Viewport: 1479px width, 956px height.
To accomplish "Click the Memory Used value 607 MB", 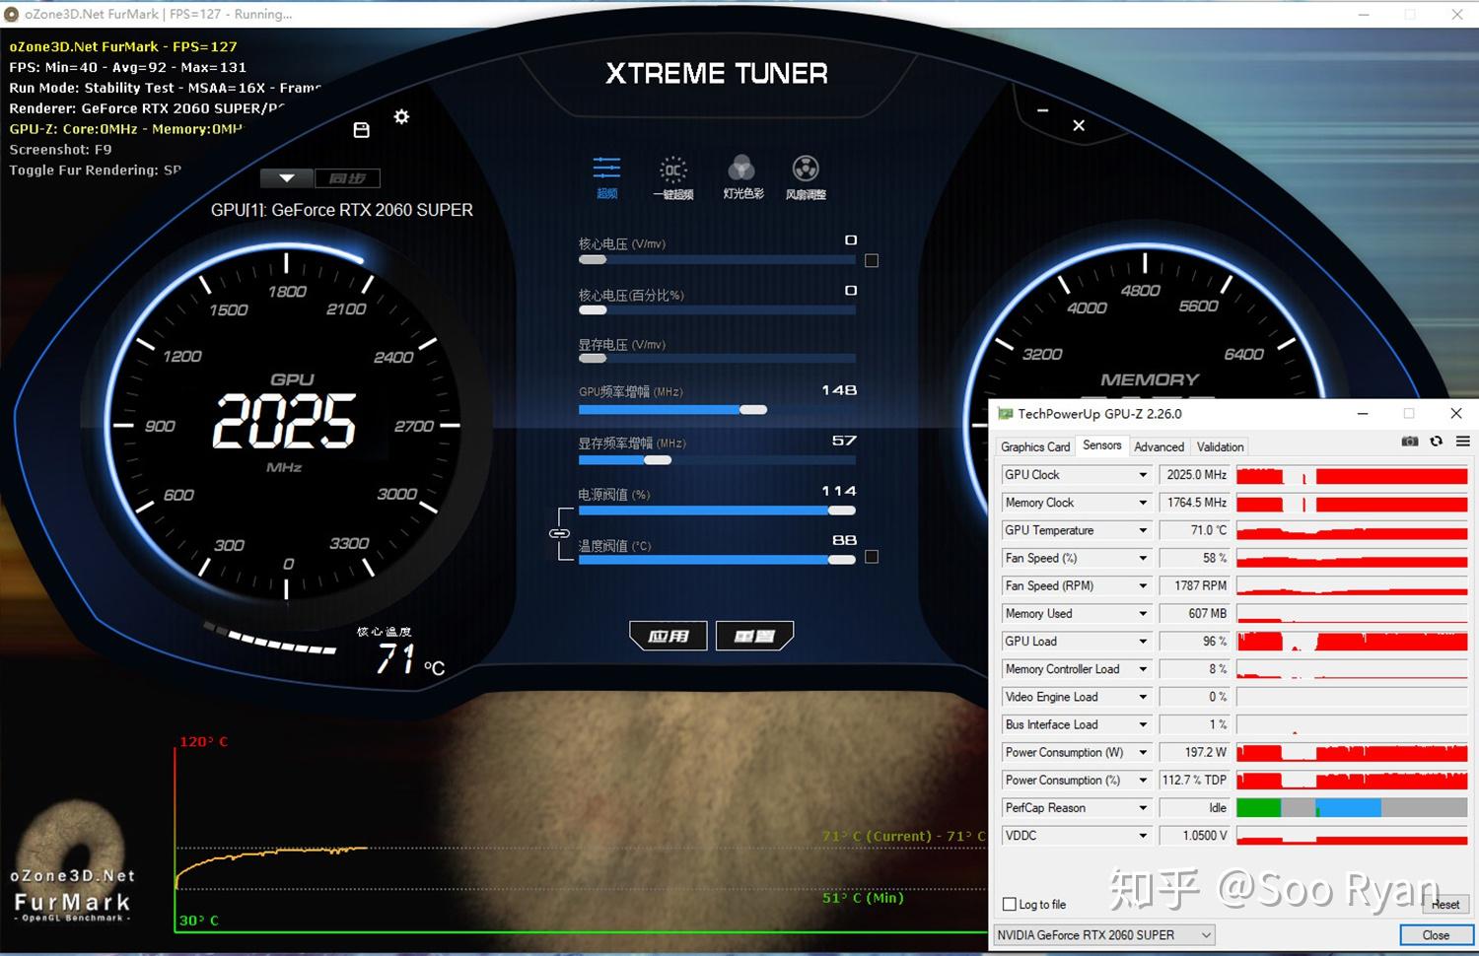I will [x=1194, y=613].
